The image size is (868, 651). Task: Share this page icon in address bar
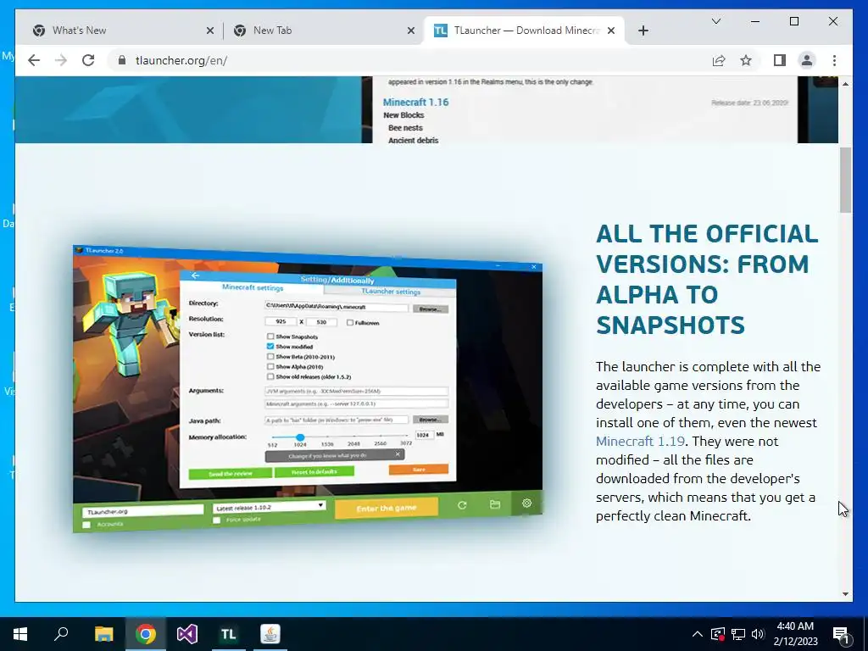click(719, 60)
